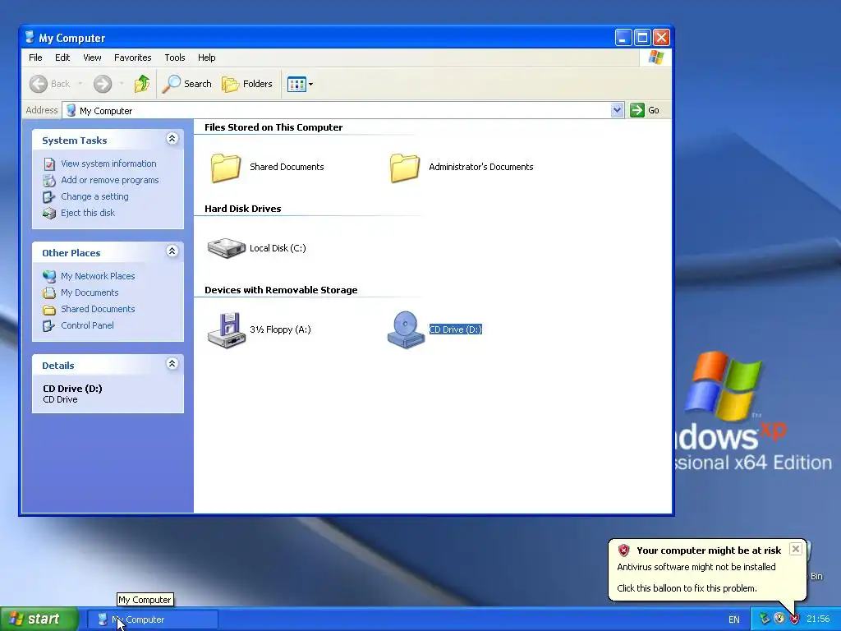
Task: Click the Forward arrow toolbar button
Action: [x=103, y=84]
